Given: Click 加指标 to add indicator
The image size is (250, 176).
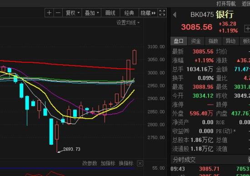Looking at the screenshot, I should pos(108,163).
